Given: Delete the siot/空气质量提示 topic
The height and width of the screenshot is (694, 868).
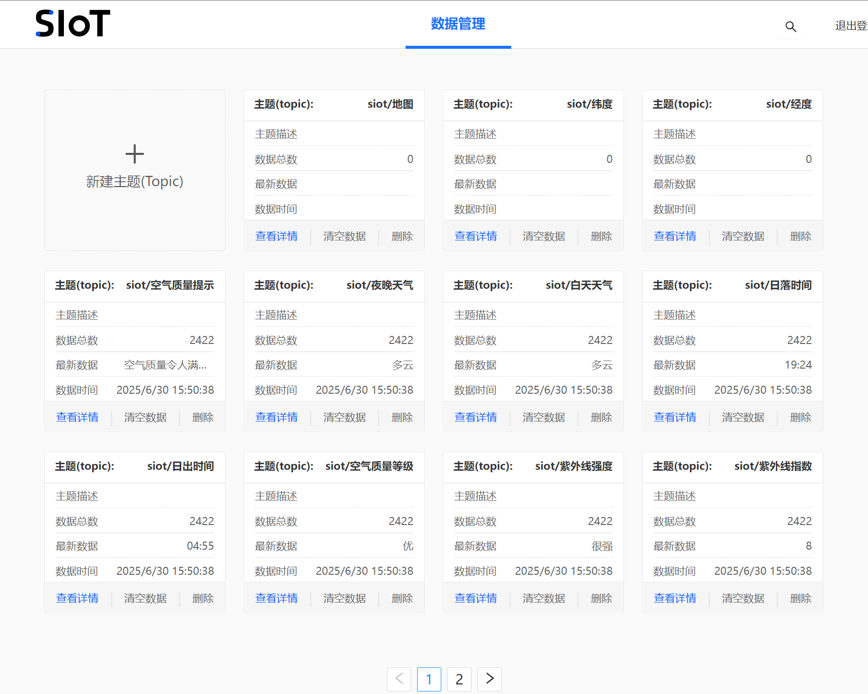Looking at the screenshot, I should click(x=203, y=417).
